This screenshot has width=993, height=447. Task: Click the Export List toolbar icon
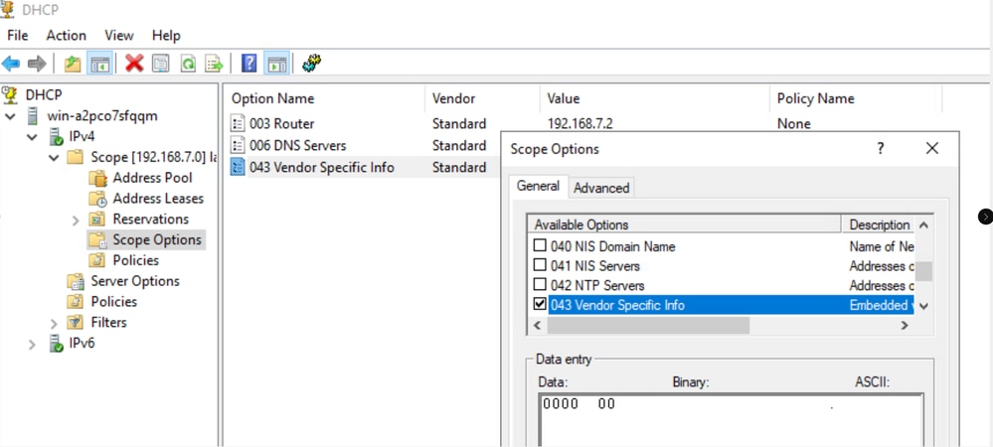[215, 64]
